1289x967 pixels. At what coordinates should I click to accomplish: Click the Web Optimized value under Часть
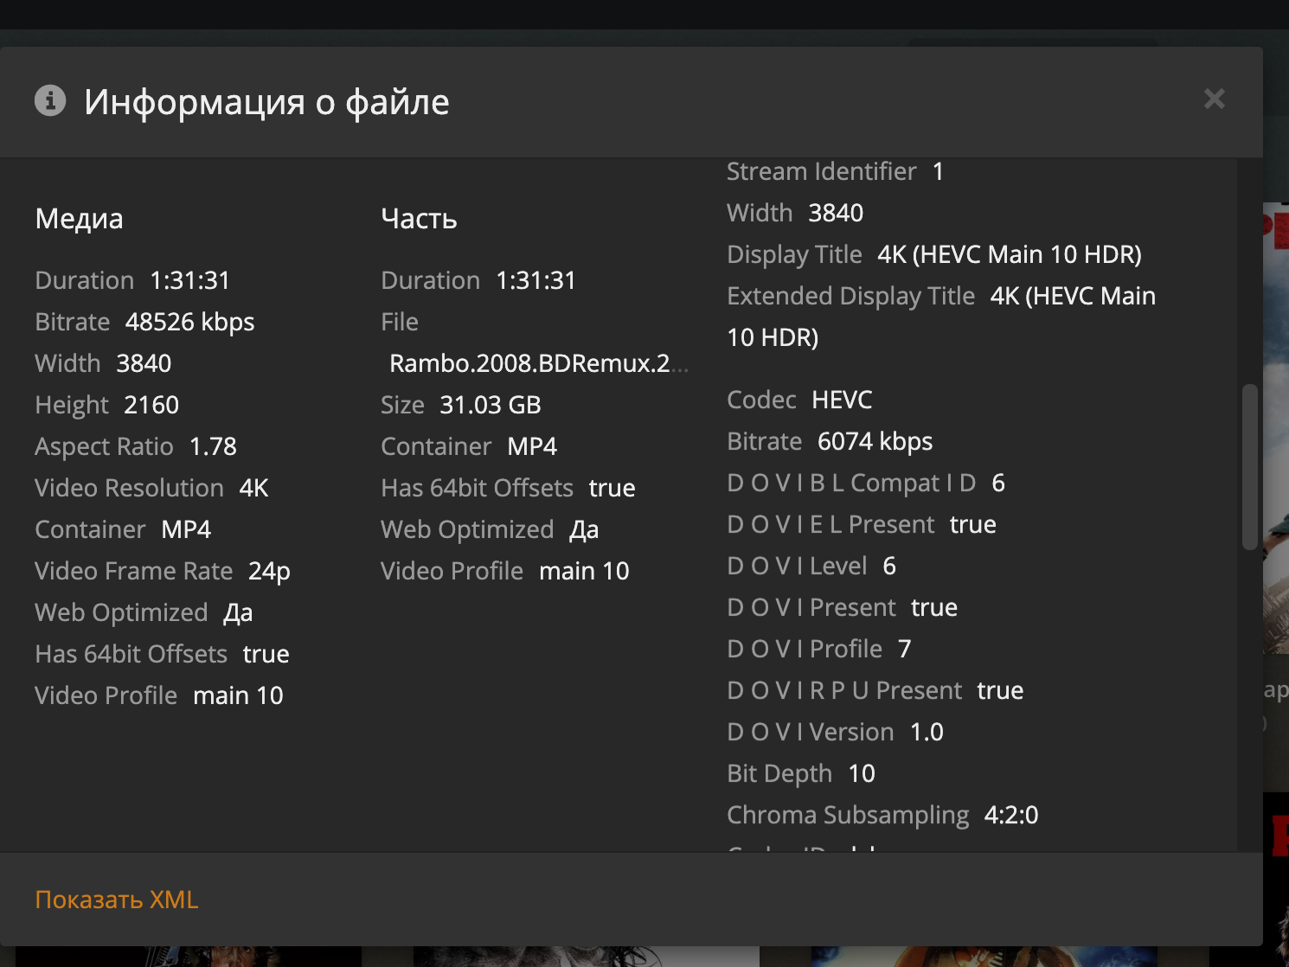[x=584, y=529]
